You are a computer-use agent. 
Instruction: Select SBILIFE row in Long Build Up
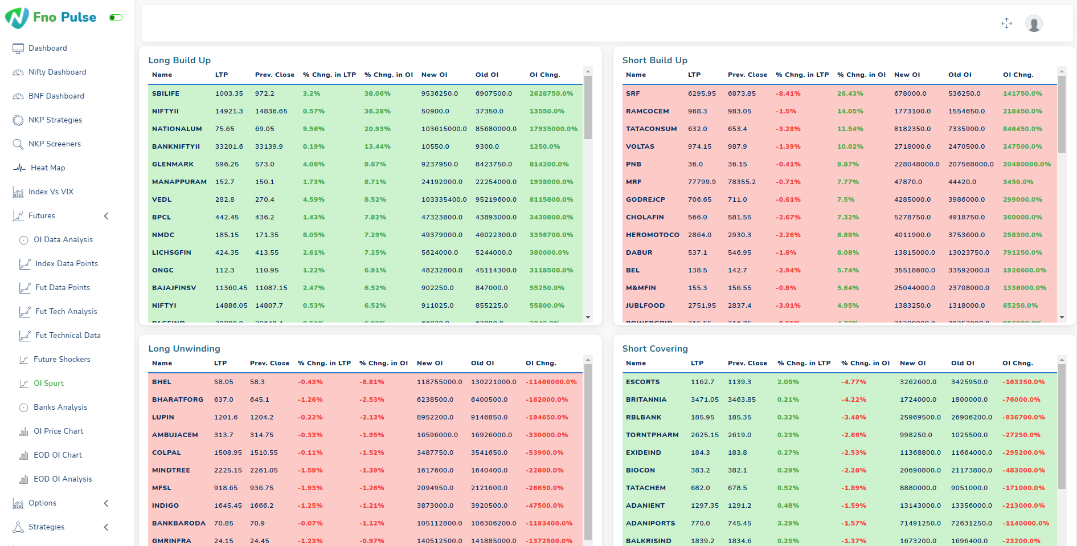click(x=365, y=93)
